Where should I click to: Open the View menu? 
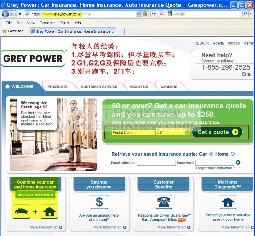pos(31,23)
